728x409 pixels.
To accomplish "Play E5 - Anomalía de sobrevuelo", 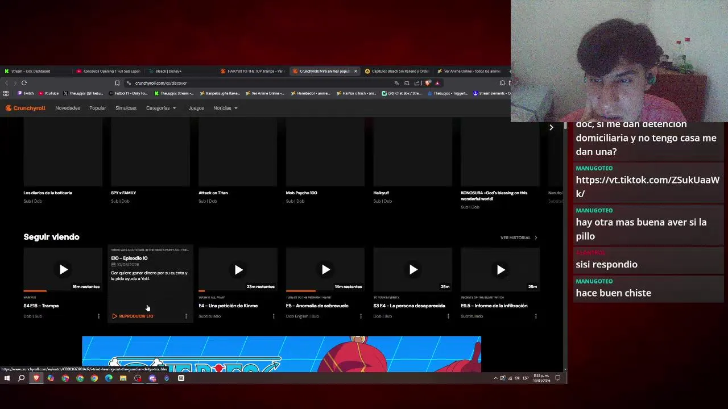I will pos(325,269).
